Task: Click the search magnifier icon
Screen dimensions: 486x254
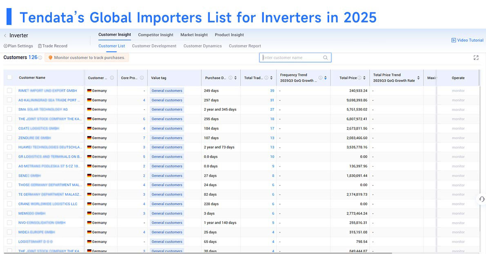Action: pyautogui.click(x=325, y=58)
